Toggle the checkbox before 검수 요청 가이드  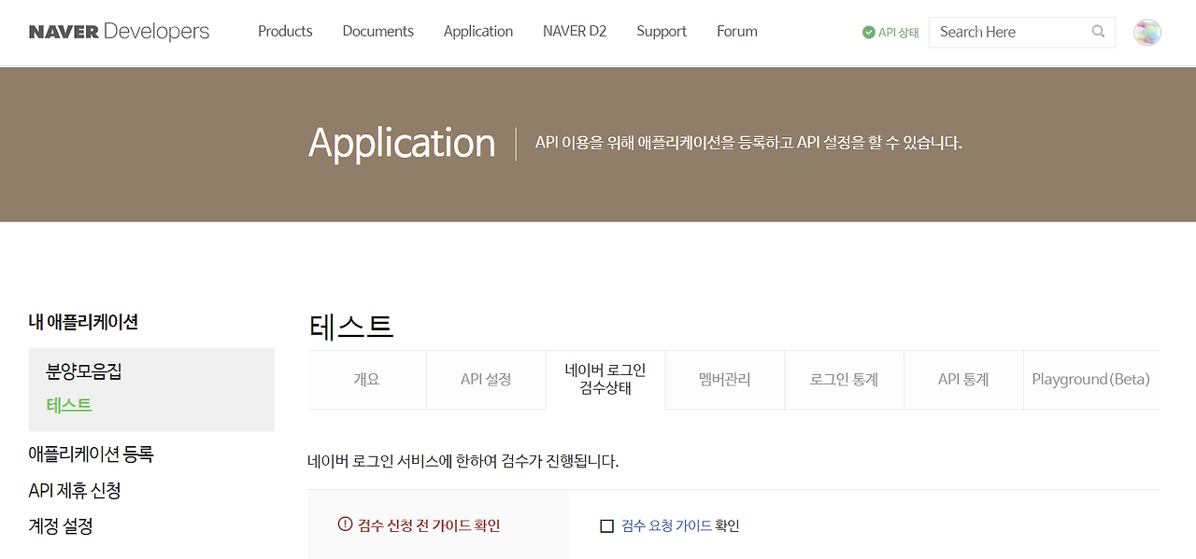[606, 524]
